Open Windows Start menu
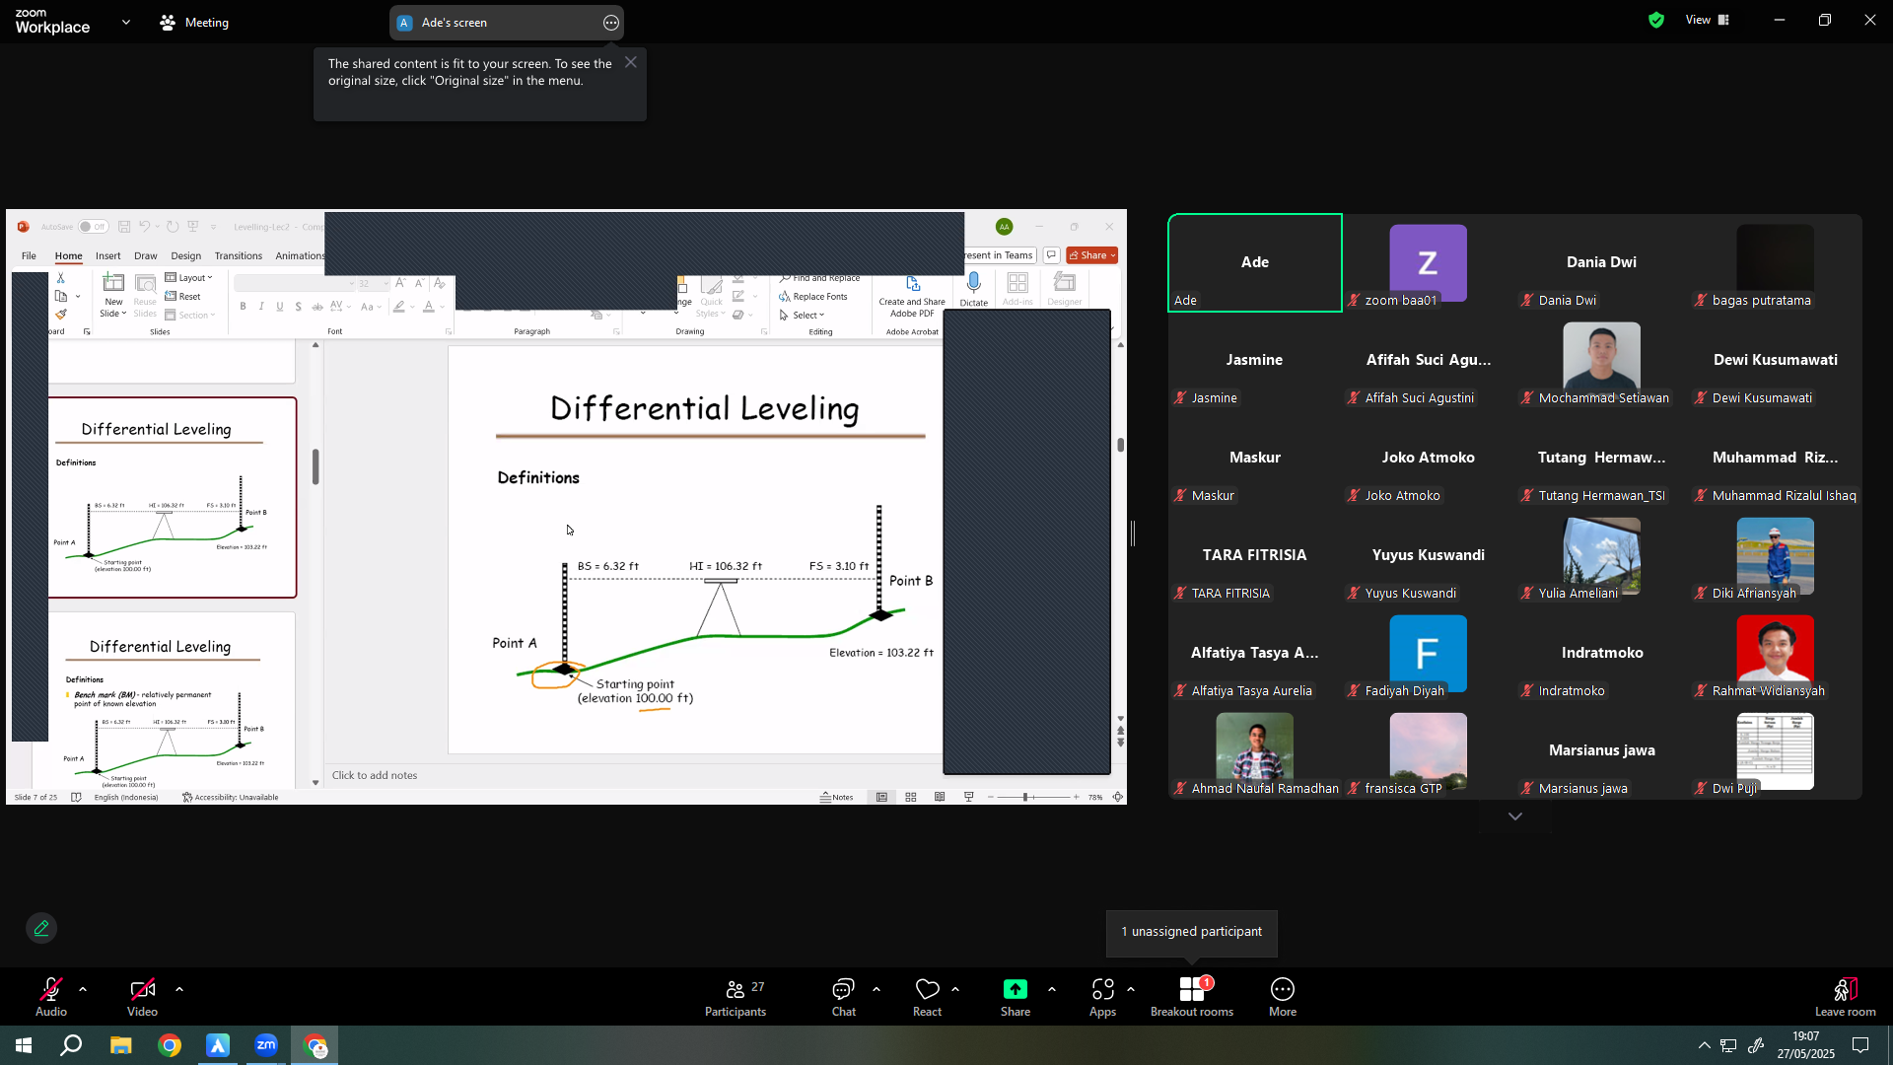The height and width of the screenshot is (1065, 1893). tap(24, 1045)
